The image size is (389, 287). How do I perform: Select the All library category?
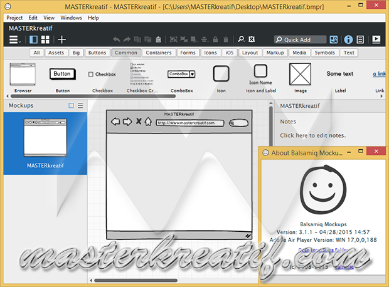[x=37, y=53]
